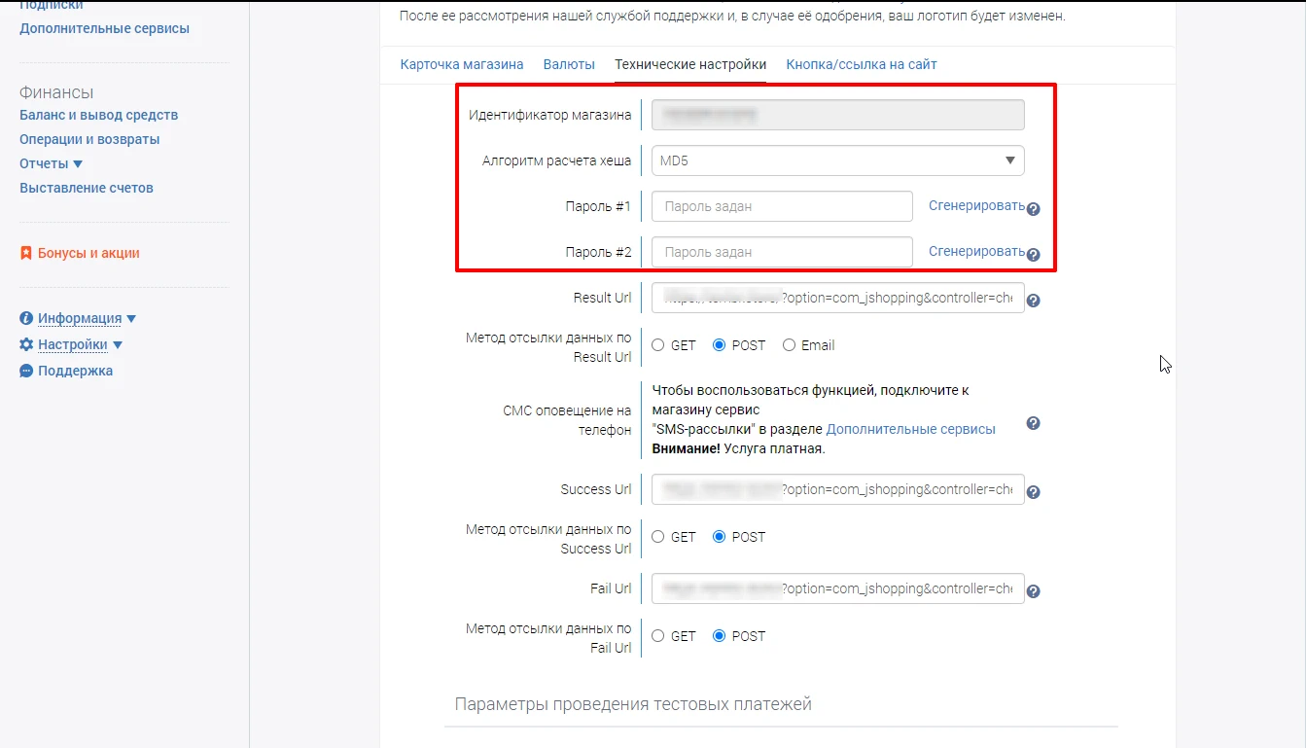Viewport: 1306px width, 748px height.
Task: Switch to Кнопка/ссылка на сайт tab
Action: [862, 64]
